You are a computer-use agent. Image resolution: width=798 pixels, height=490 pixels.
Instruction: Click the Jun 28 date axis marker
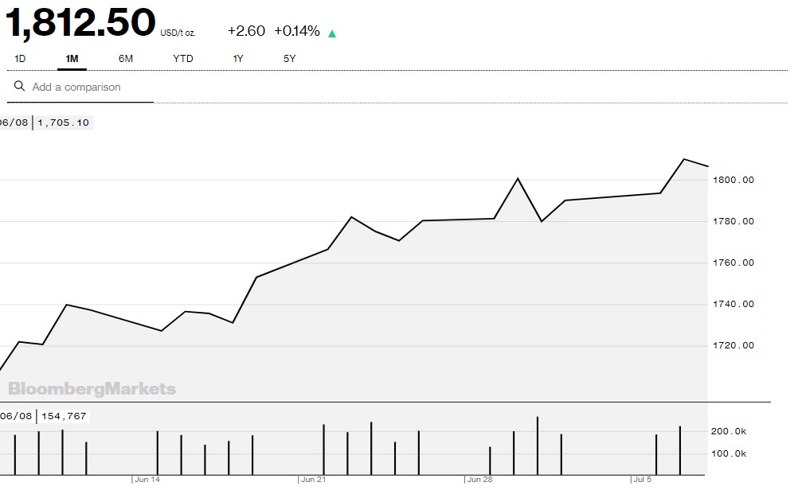click(480, 480)
